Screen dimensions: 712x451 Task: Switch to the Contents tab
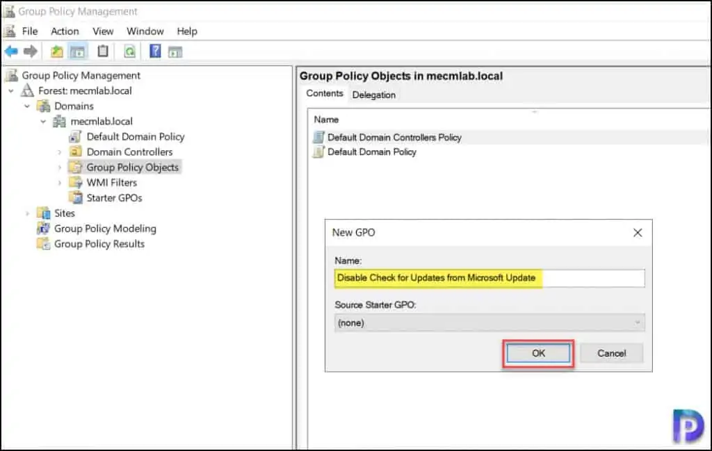pyautogui.click(x=325, y=94)
